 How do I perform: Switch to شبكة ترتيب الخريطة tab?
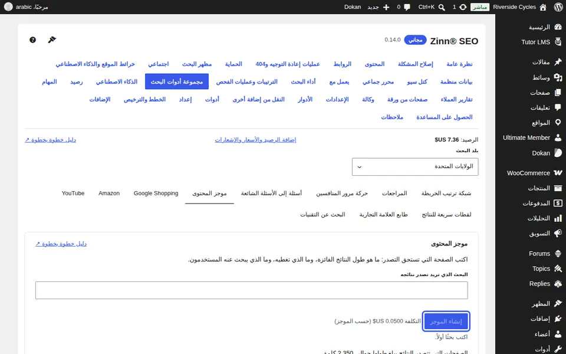click(x=446, y=194)
